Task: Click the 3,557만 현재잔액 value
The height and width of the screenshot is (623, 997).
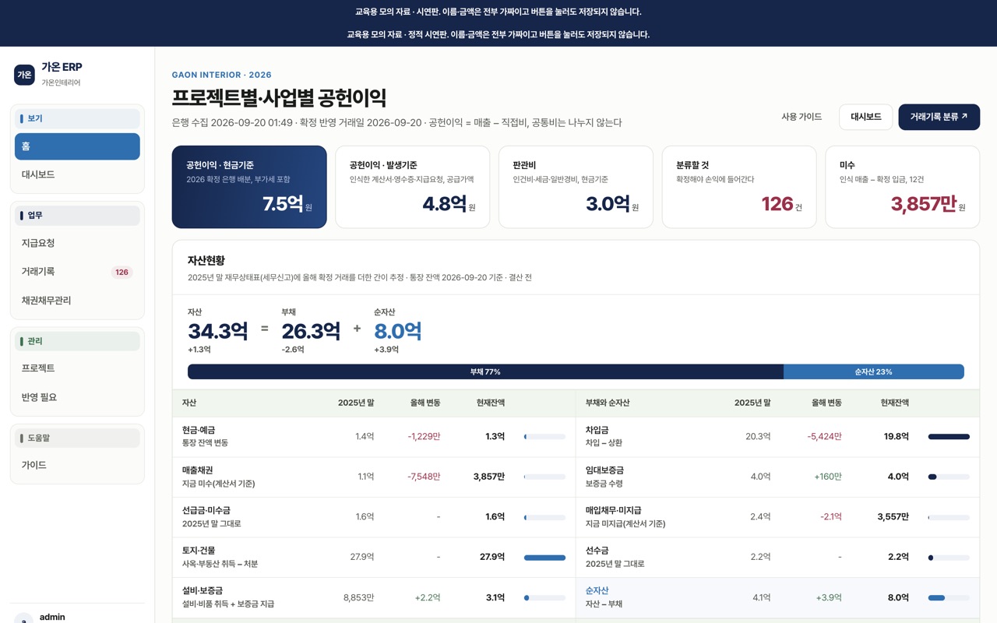Action: pos(893,517)
